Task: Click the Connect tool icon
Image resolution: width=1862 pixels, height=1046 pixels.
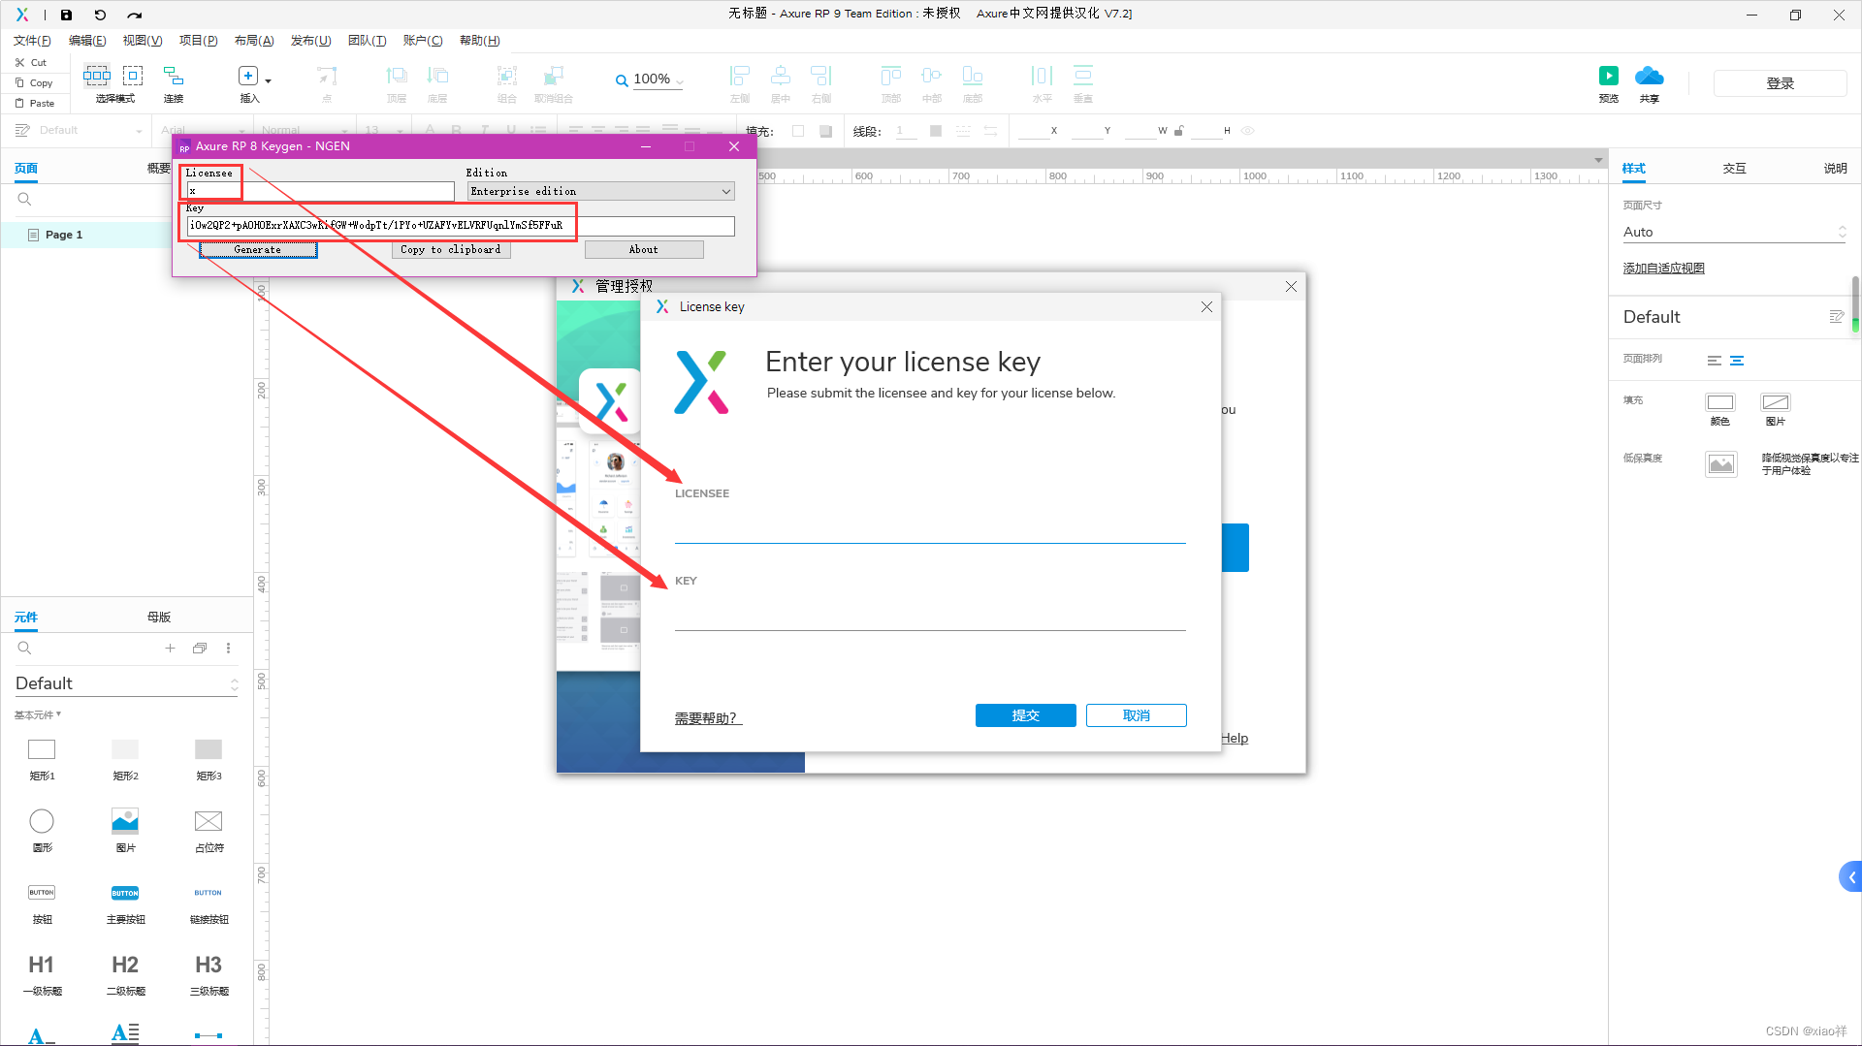Action: (174, 76)
